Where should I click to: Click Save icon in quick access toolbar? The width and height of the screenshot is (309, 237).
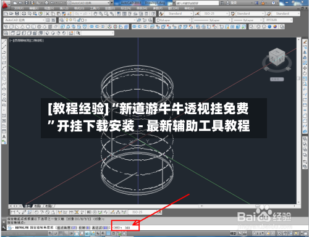(x=27, y=3)
